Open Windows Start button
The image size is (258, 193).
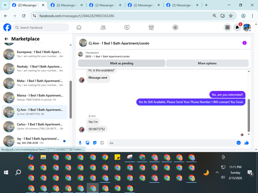(6, 172)
